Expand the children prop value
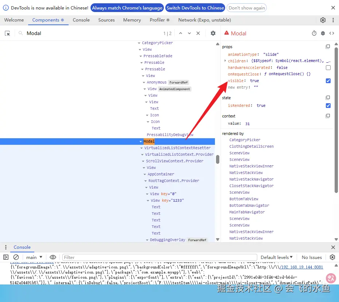This screenshot has width=339, height=302. pyautogui.click(x=225, y=61)
